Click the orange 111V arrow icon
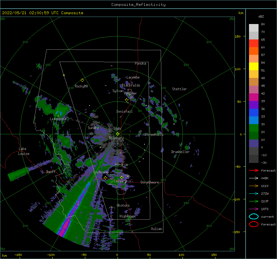The width and height of the screenshot is (277, 259). coord(254,186)
